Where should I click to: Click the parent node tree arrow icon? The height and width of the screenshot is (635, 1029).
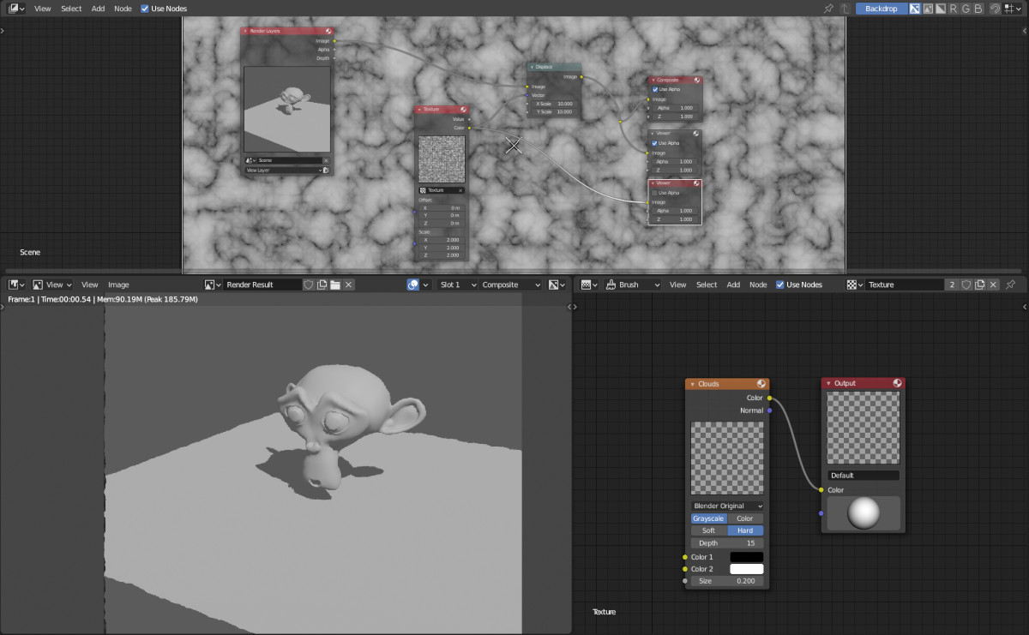pos(845,9)
